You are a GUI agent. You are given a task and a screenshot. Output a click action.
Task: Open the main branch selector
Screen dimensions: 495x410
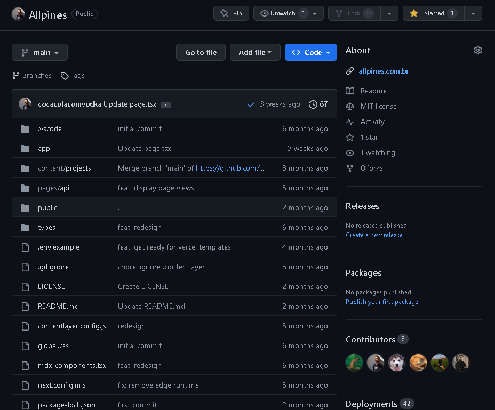tap(40, 52)
